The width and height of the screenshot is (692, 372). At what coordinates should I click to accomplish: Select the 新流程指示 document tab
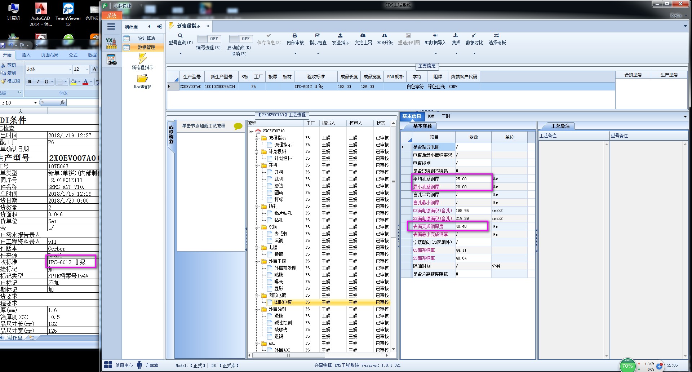(x=189, y=26)
